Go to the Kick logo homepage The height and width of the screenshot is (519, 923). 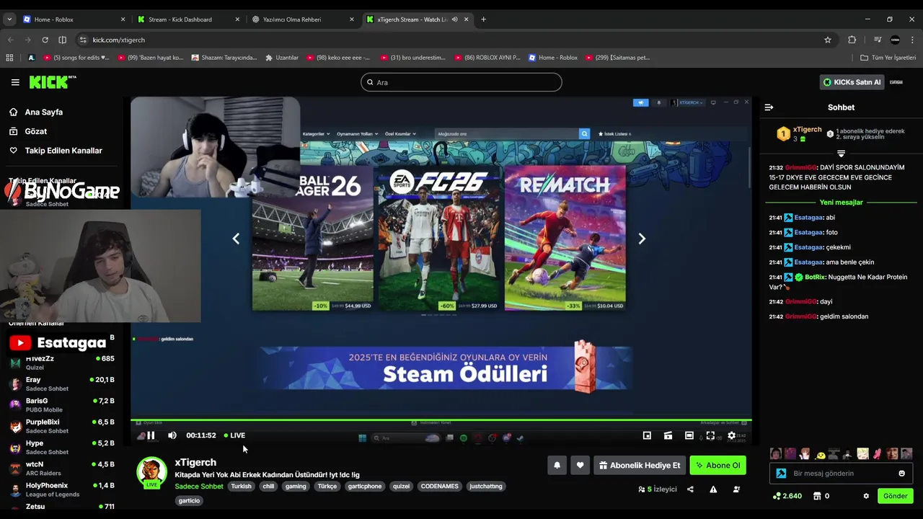point(52,82)
